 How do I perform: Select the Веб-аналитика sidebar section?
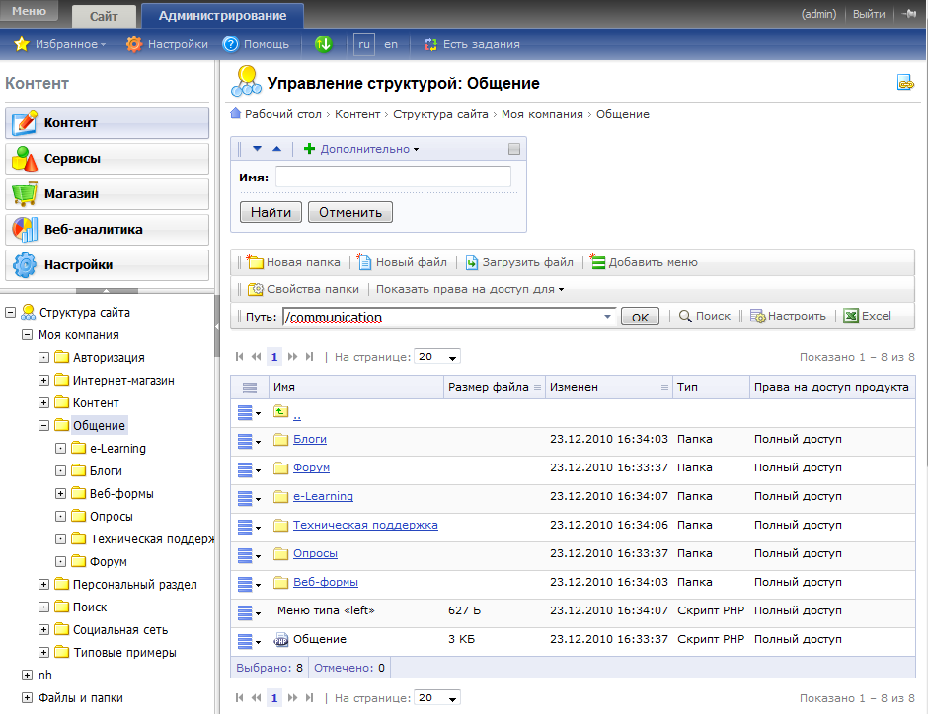[x=108, y=230]
